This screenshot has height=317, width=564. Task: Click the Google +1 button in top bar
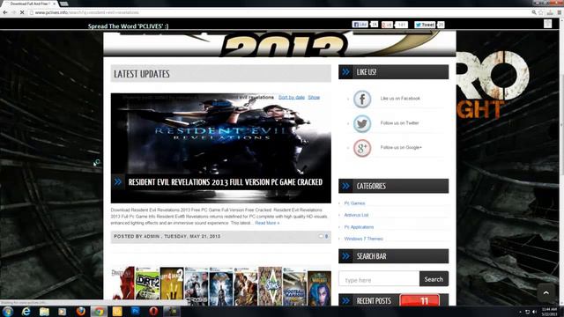[387, 25]
